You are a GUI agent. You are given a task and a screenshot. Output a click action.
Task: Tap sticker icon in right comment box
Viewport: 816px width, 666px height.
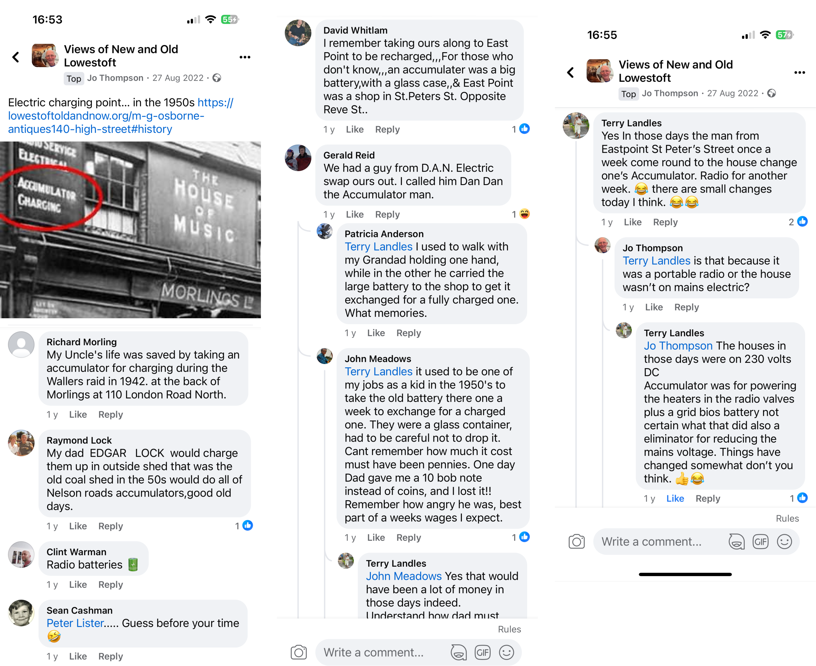click(x=736, y=542)
